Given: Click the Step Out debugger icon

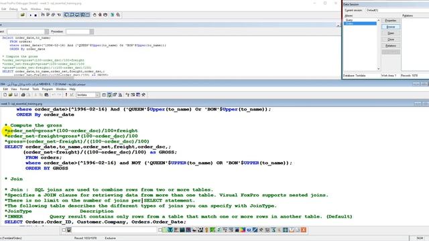Looking at the screenshot, I should [54, 15].
